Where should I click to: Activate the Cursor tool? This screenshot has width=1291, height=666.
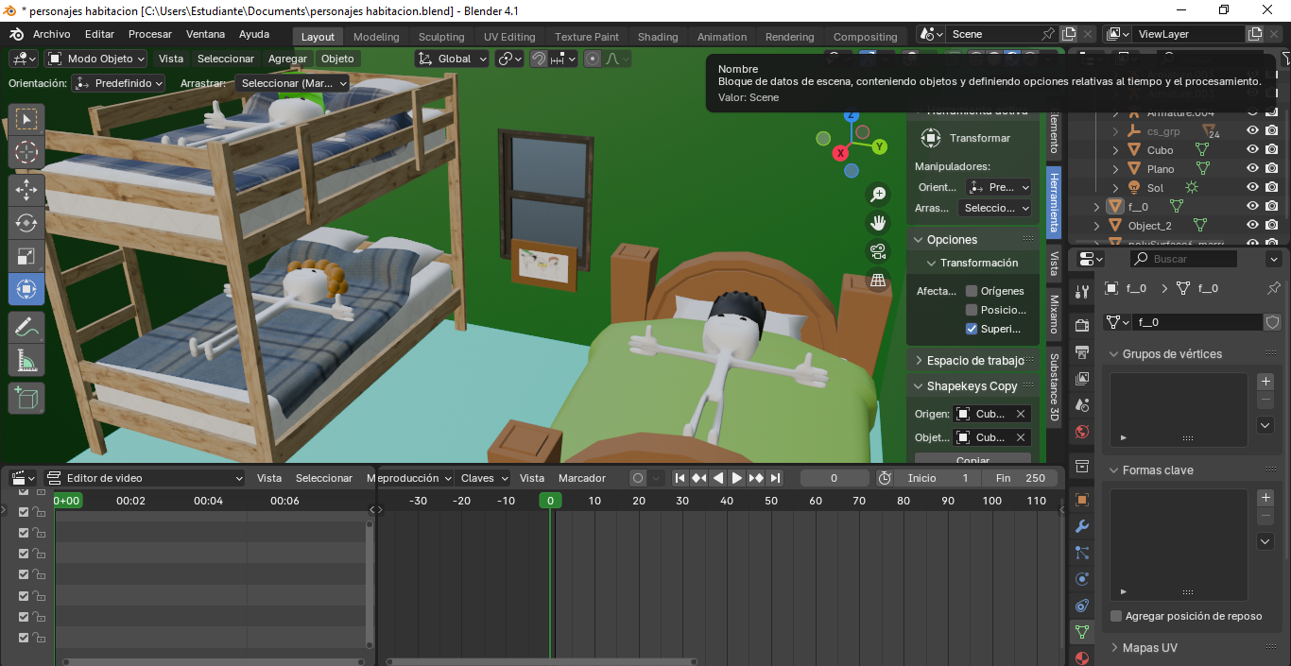(26, 152)
